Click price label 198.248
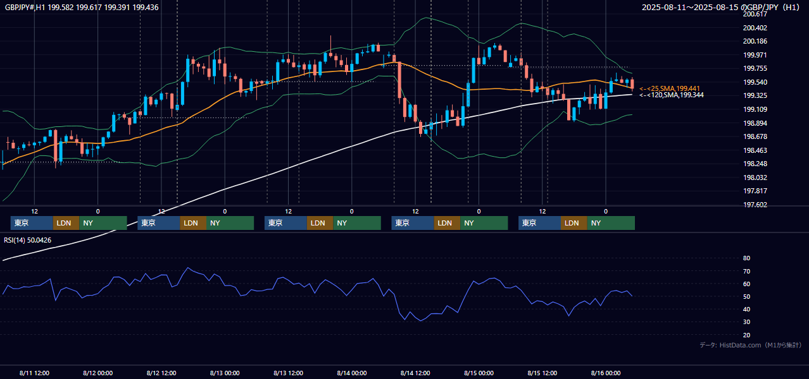The height and width of the screenshot is (379, 809). click(x=755, y=164)
